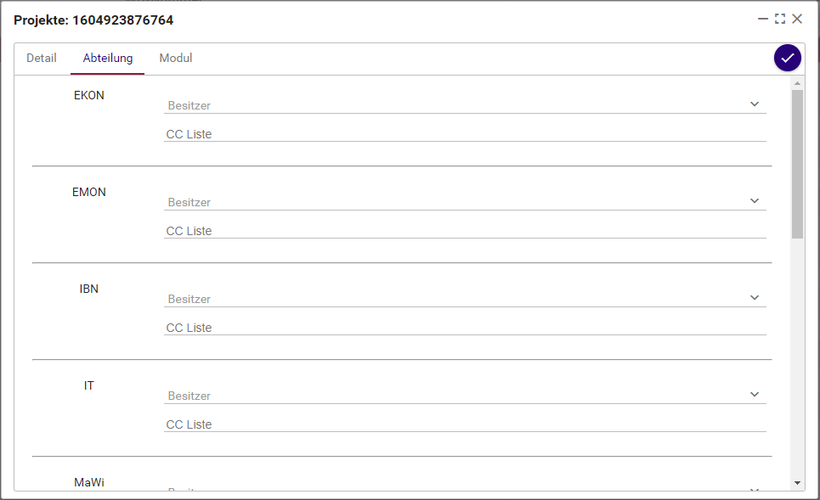
Task: Click the vertical scrollbar thumb
Action: click(x=797, y=163)
